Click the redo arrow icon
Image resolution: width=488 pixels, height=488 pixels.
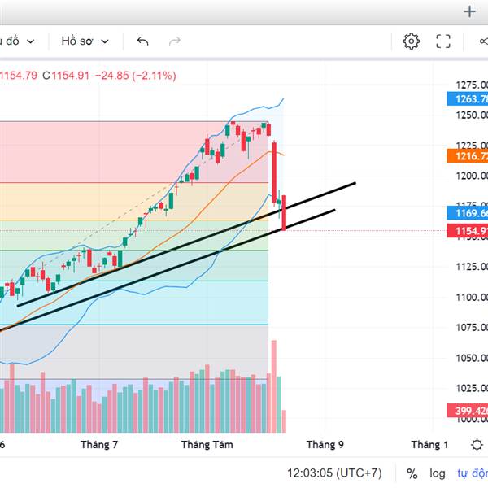click(x=174, y=41)
